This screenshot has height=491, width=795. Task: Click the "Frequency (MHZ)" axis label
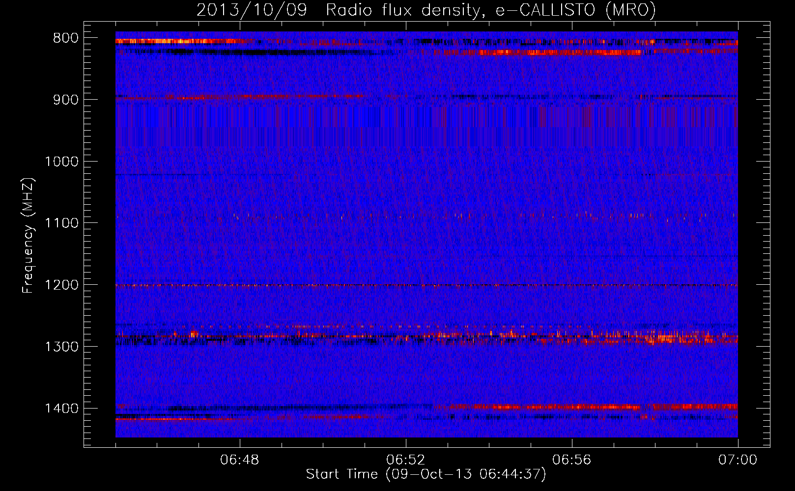28,236
